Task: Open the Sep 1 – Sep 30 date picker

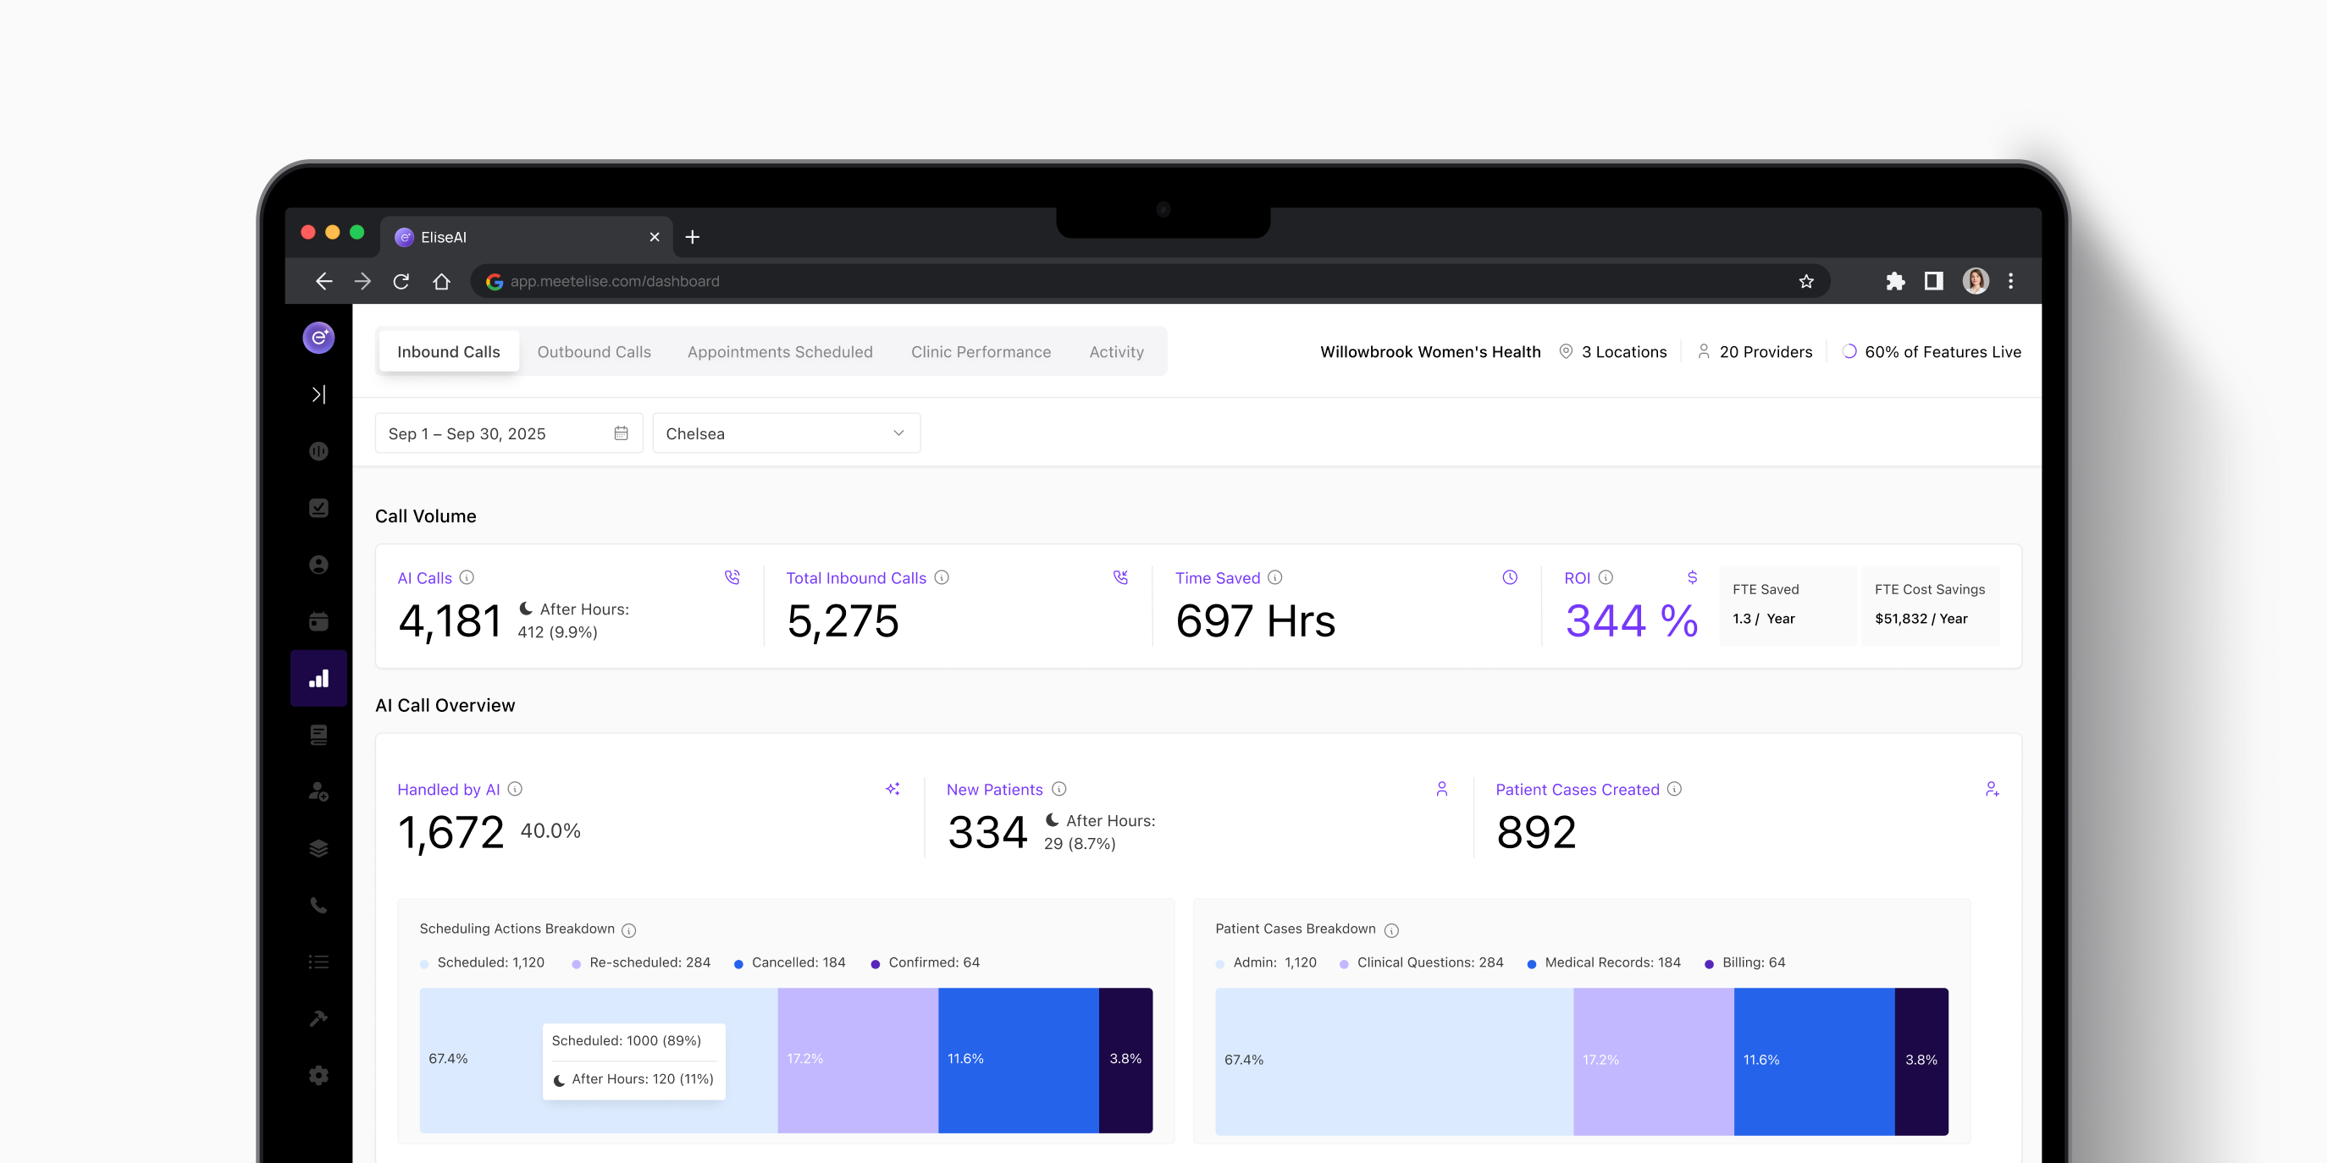Action: (508, 433)
